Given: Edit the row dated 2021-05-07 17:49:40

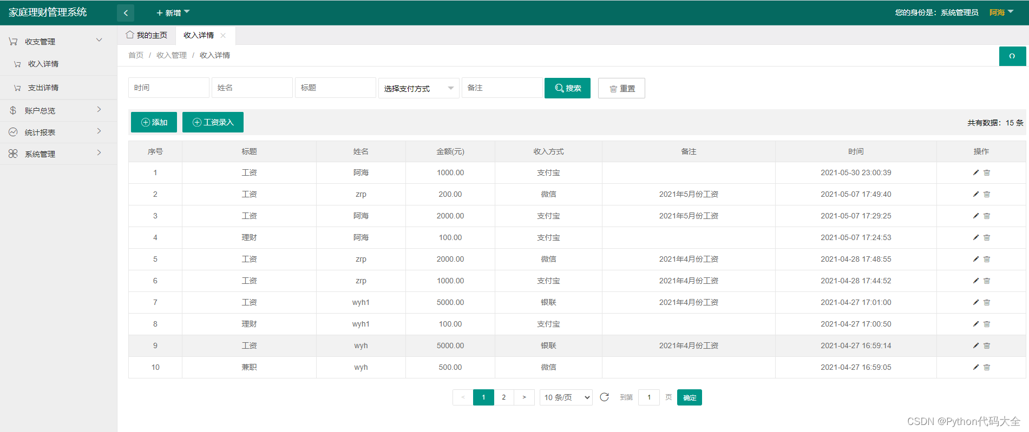Looking at the screenshot, I should 976,194.
